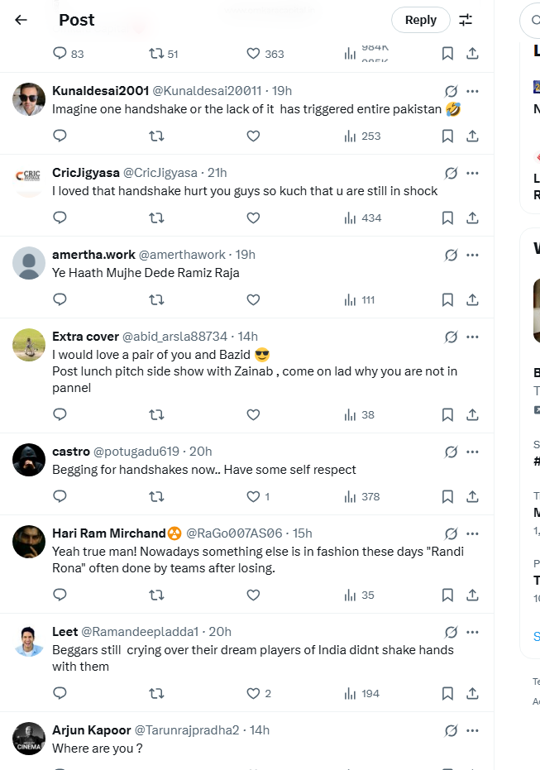Open reply sort filter settings icon
The width and height of the screenshot is (540, 770).
tap(466, 20)
